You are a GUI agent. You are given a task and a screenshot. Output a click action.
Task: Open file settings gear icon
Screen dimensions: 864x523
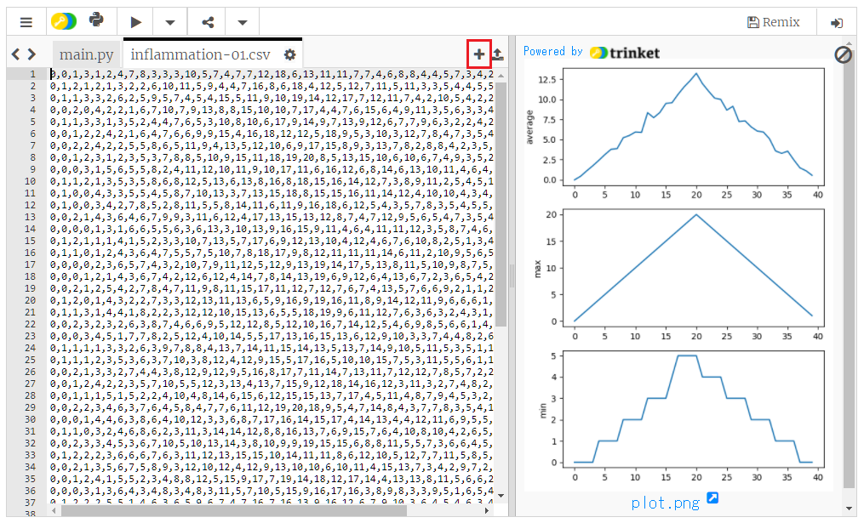click(x=289, y=54)
